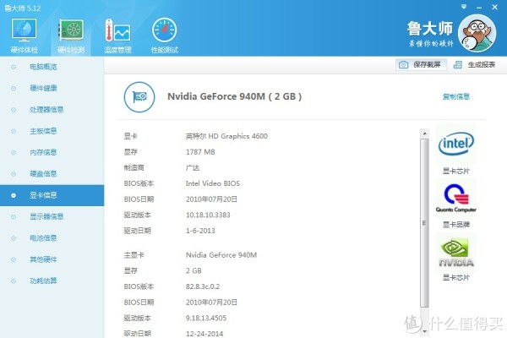Select 硬件健康 in sidebar
Viewport: 507px width, 338px height.
43,88
